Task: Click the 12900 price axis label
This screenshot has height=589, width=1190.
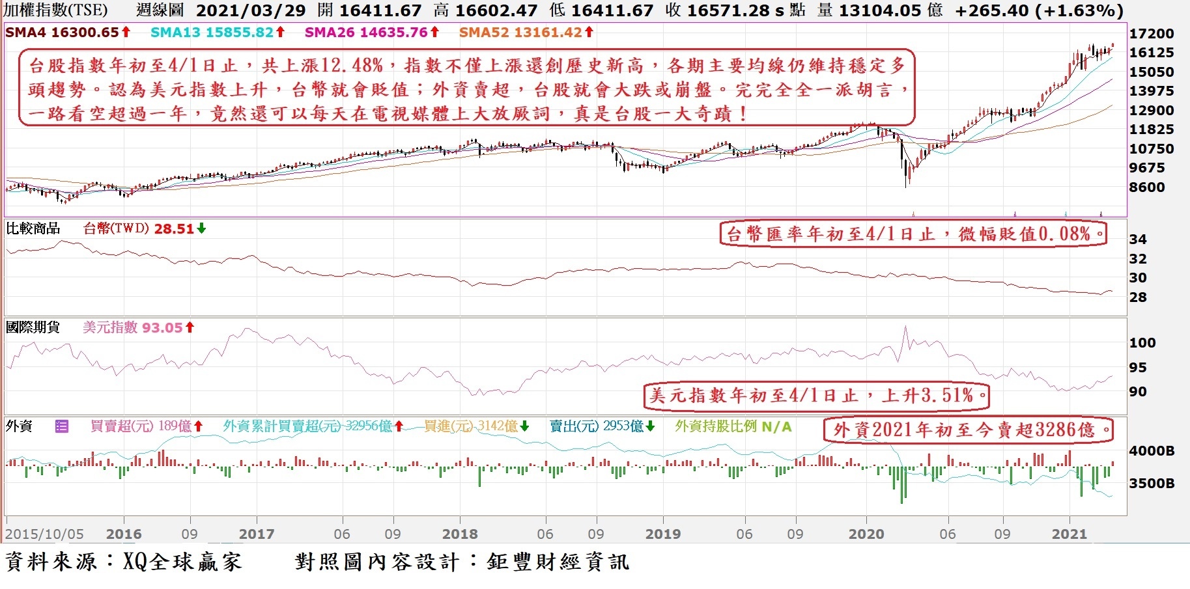Action: tap(1152, 111)
